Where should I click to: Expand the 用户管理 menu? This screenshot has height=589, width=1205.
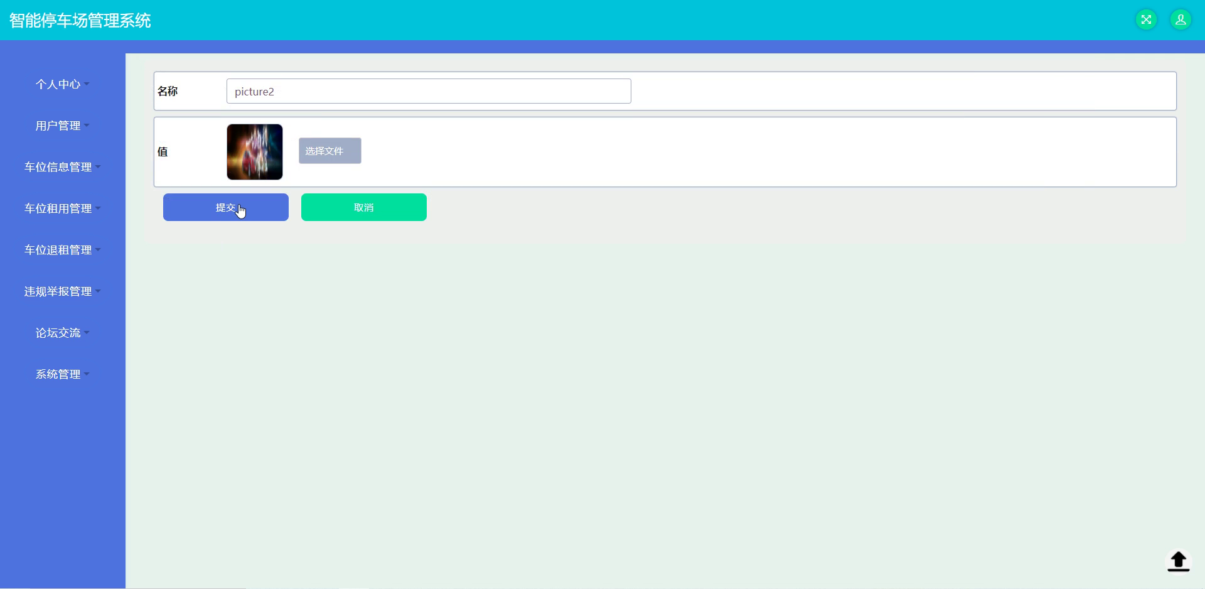[63, 126]
